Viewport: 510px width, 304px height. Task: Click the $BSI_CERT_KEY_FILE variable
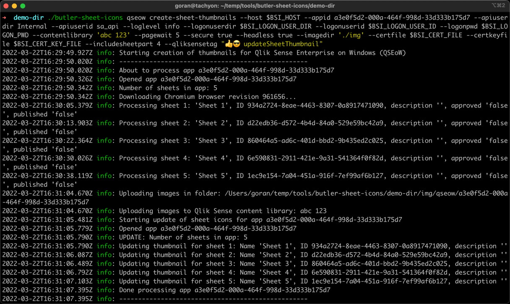47,44
